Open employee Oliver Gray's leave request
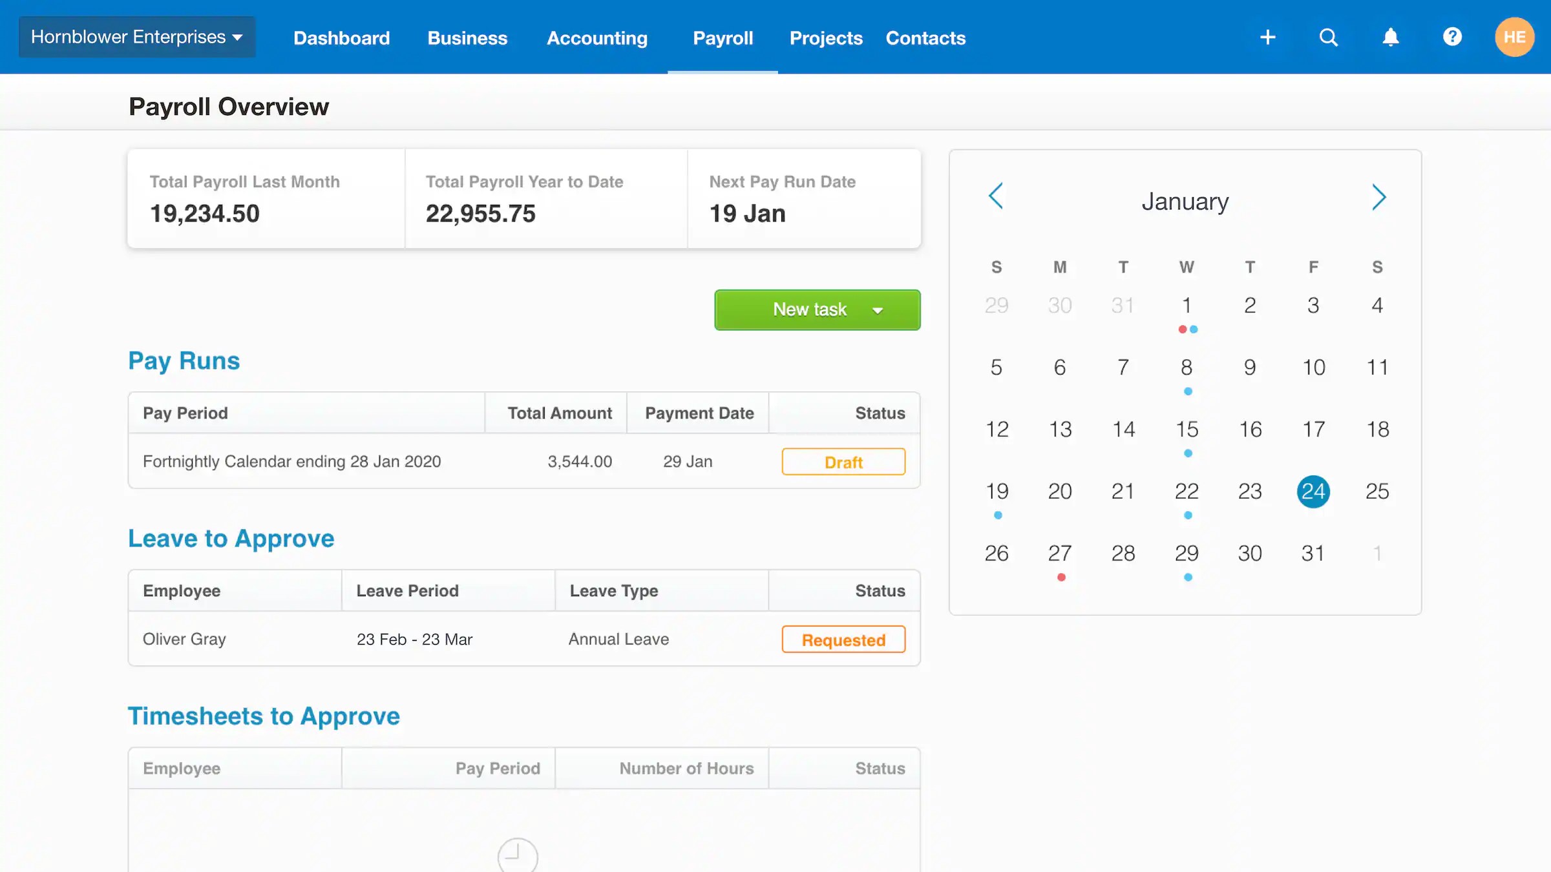The image size is (1551, 872). coord(184,639)
